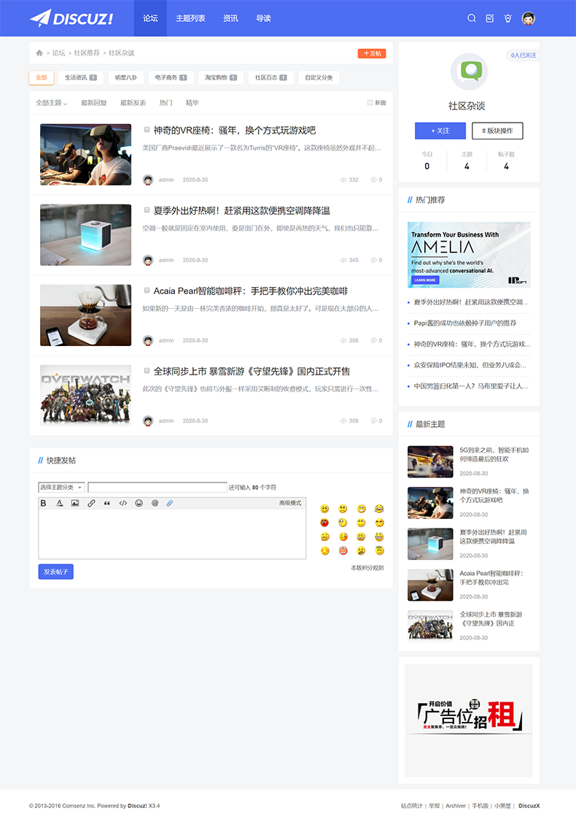Open the user avatar in the header
576x822 pixels.
pos(529,18)
